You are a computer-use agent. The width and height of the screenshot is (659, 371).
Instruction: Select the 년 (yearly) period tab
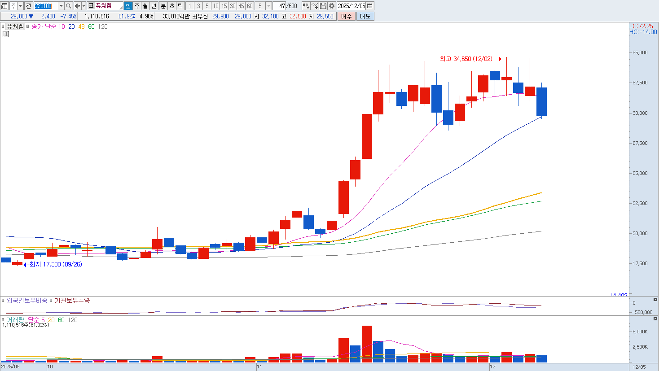pos(154,6)
